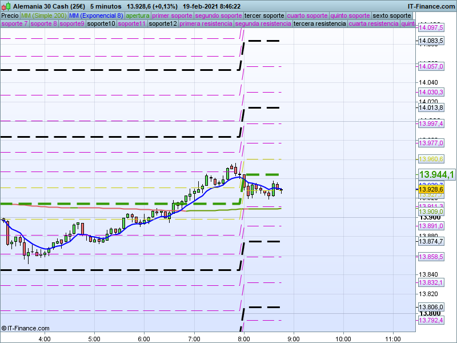Screen dimensions: 457x343
Task: Open the IT-Finance.com link in the header
Action: point(431,6)
